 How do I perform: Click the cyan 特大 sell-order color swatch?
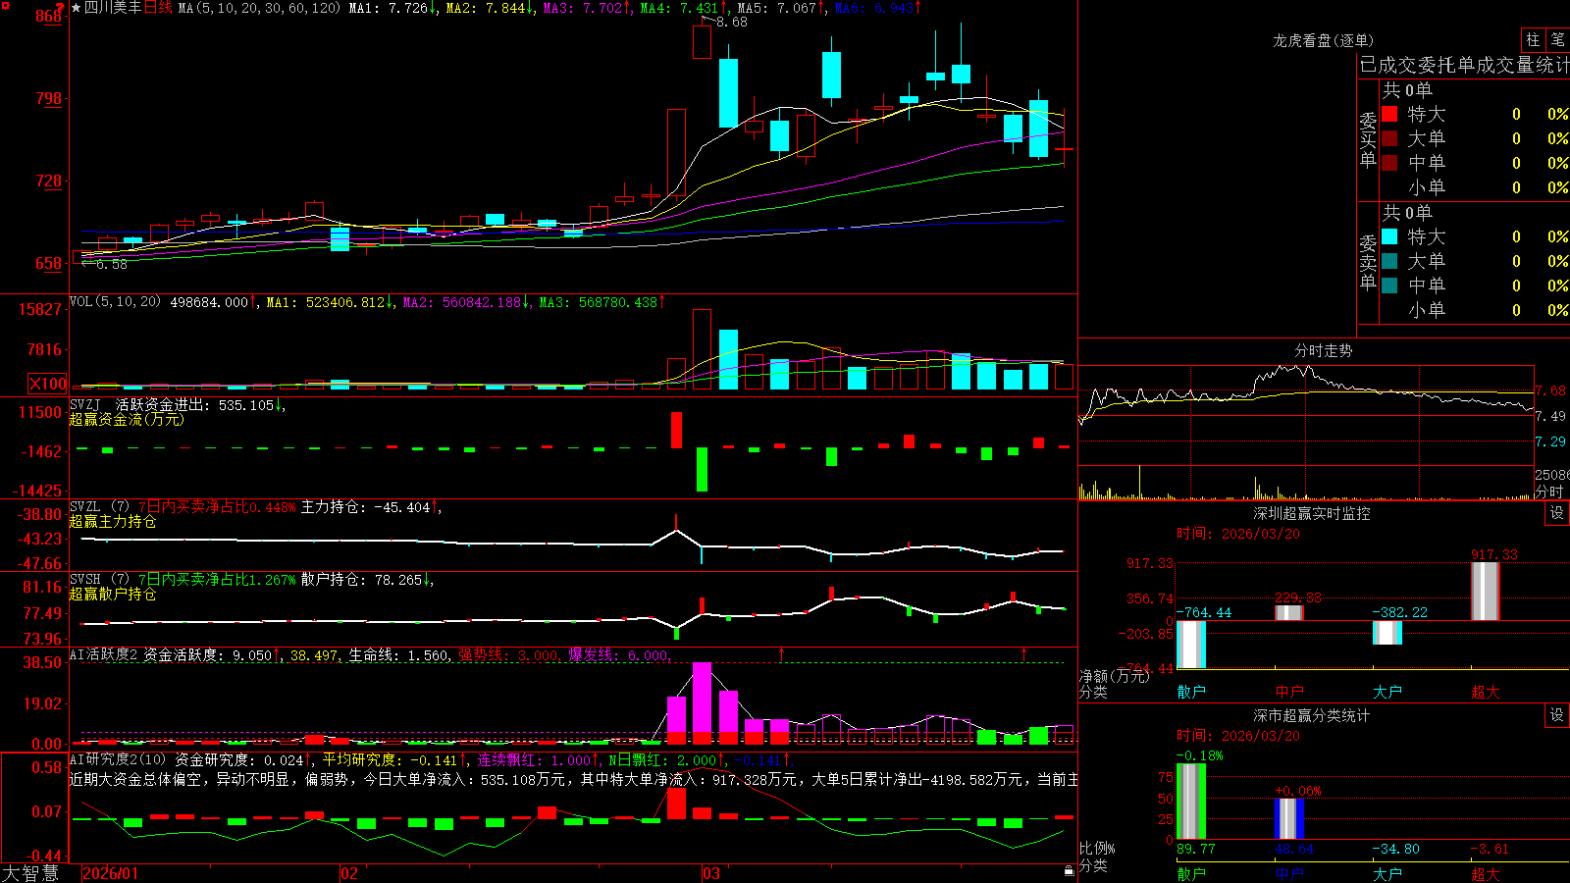coord(1389,236)
